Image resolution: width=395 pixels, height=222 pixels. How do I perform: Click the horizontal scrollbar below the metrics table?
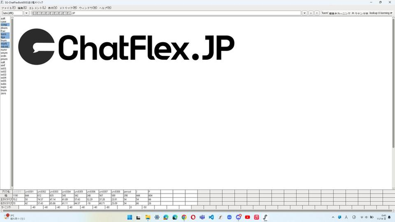pyautogui.click(x=196, y=210)
